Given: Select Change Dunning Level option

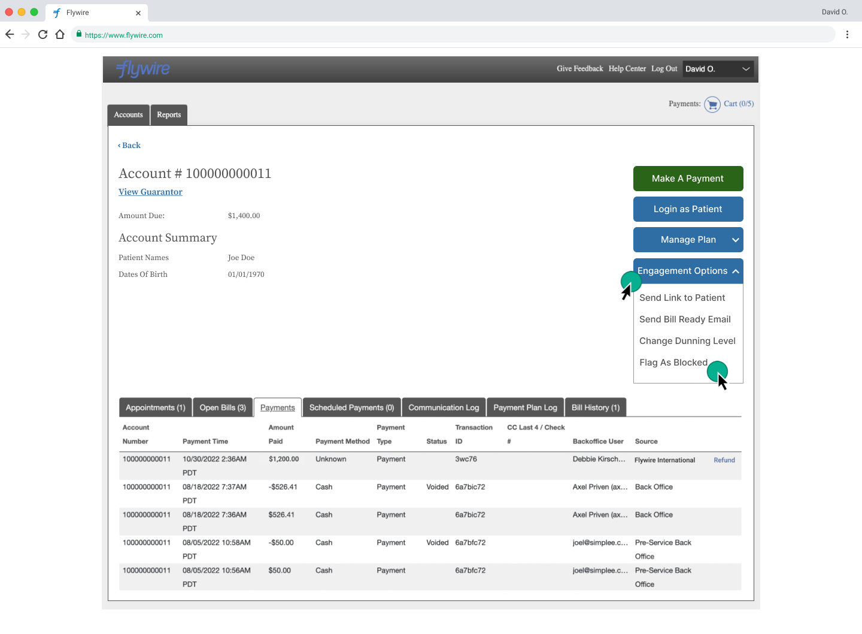Looking at the screenshot, I should coord(687,341).
